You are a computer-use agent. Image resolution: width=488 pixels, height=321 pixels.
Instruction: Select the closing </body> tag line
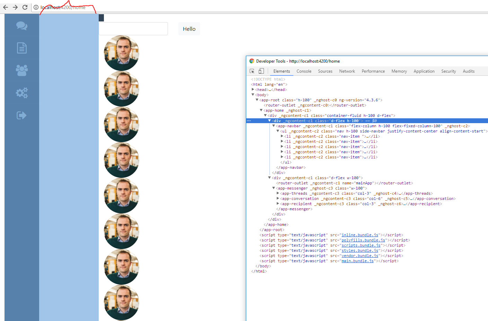tap(263, 266)
